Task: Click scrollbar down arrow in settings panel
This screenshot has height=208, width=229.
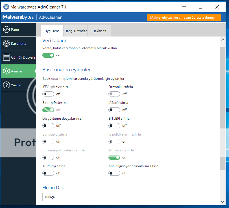Action: pos(223,201)
